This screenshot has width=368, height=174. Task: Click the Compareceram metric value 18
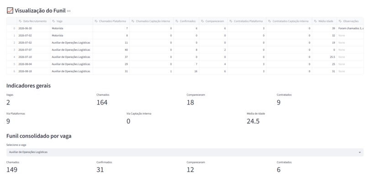(190, 102)
